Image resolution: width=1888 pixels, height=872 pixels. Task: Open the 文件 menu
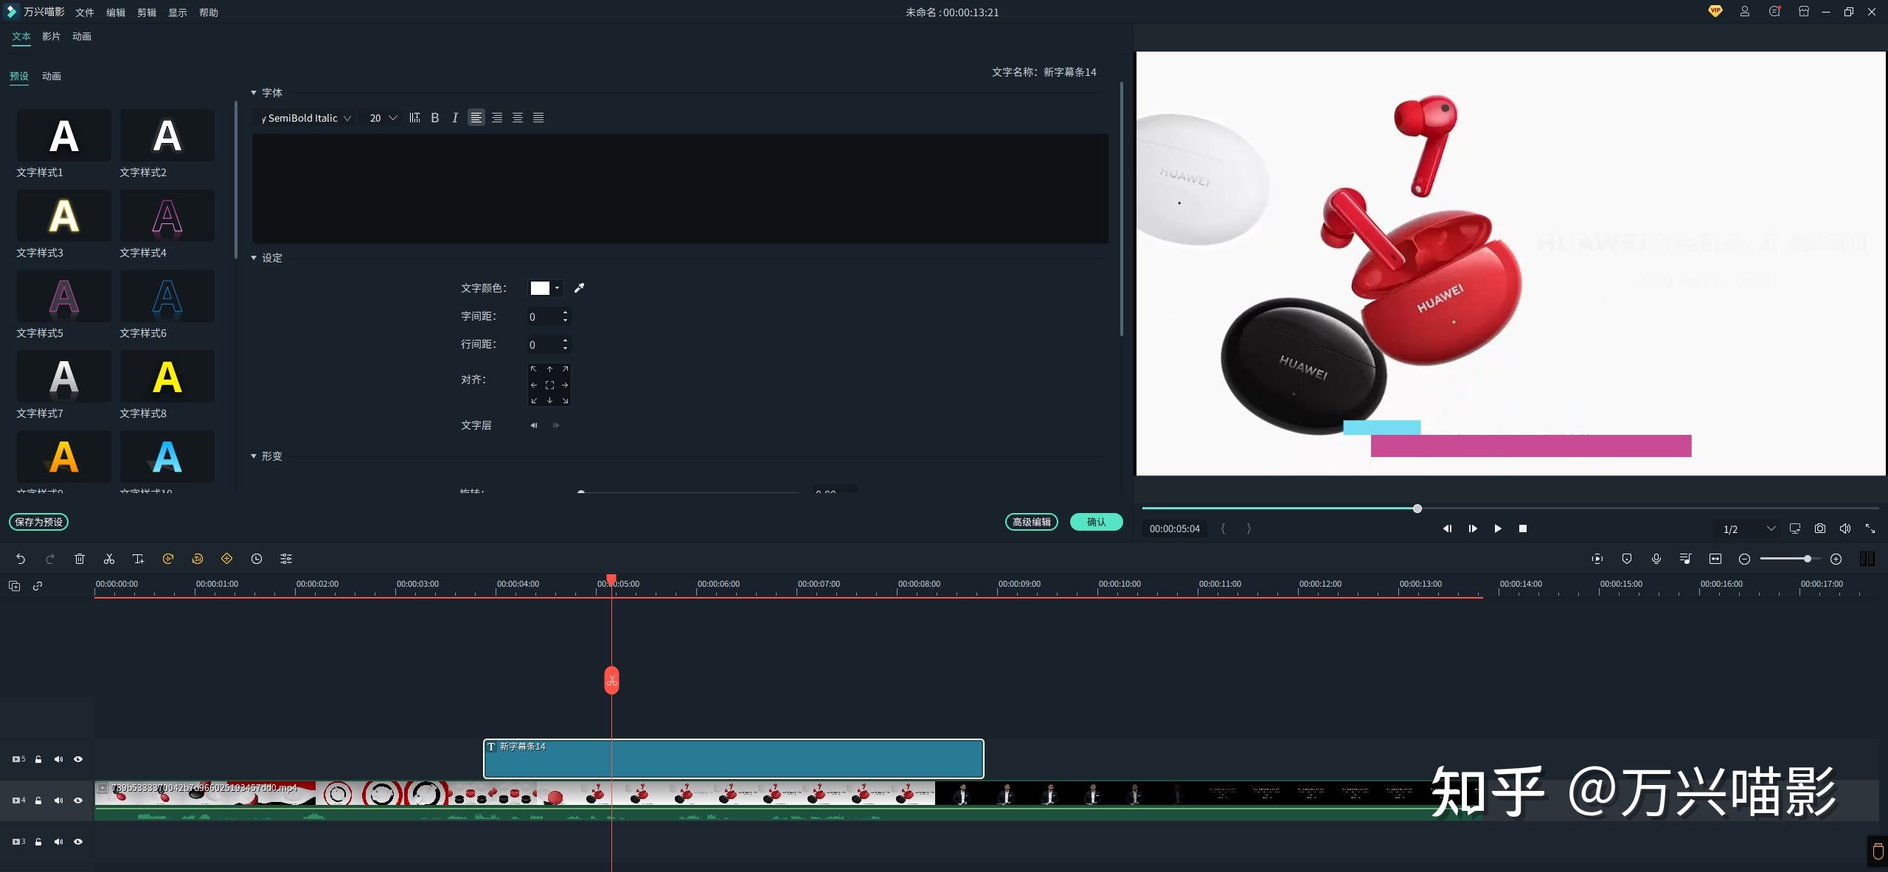tap(85, 13)
